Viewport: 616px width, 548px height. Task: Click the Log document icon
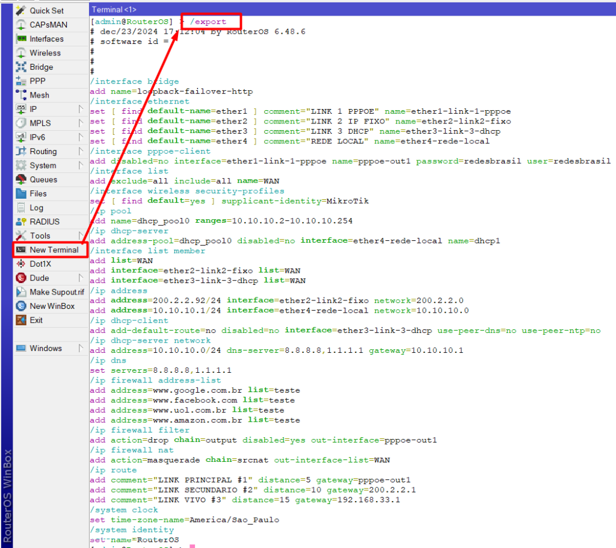click(x=21, y=208)
